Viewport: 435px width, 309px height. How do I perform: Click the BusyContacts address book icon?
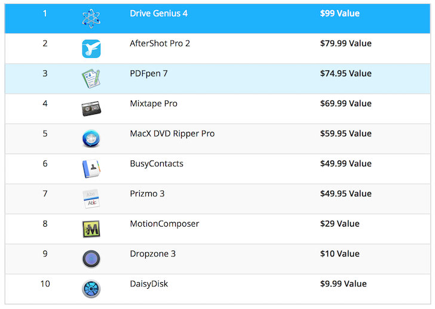(x=91, y=169)
